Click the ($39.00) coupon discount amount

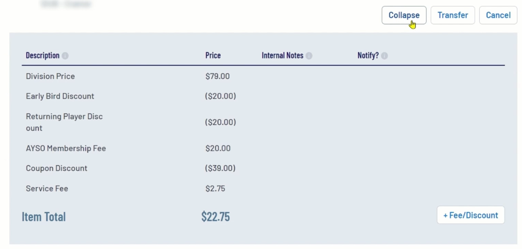point(220,168)
